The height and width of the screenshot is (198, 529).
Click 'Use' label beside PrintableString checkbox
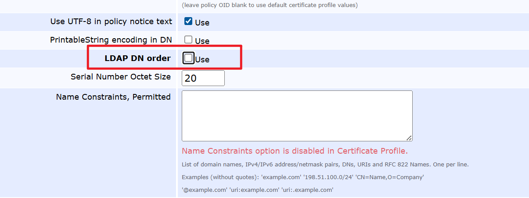coord(202,41)
